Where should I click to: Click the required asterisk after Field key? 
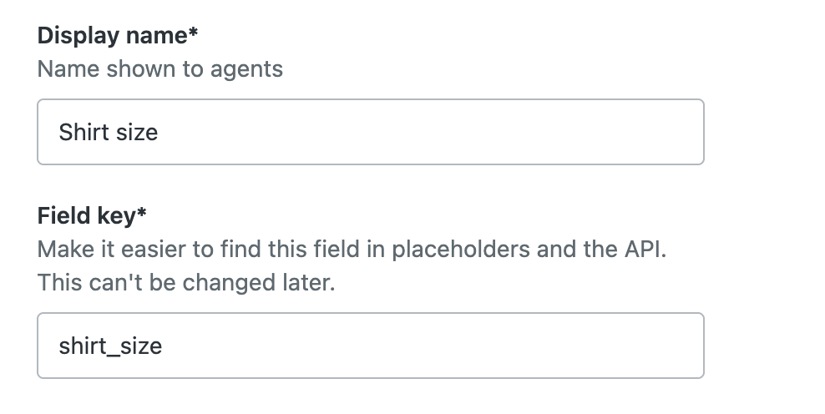(x=141, y=215)
